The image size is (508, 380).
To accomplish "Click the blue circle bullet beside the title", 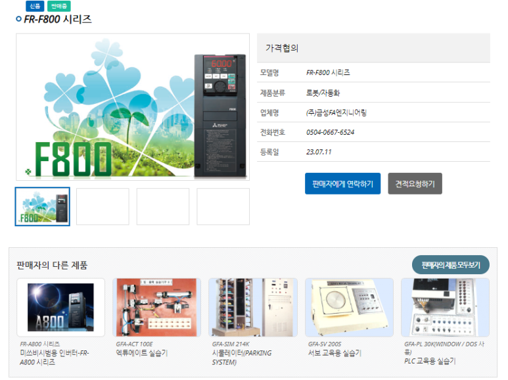I will coord(19,19).
